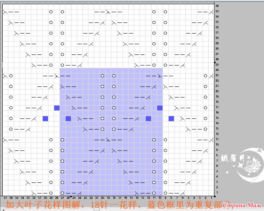Click column number 29 on the bottom ruler
The height and width of the screenshot is (211, 264).
click(51, 198)
